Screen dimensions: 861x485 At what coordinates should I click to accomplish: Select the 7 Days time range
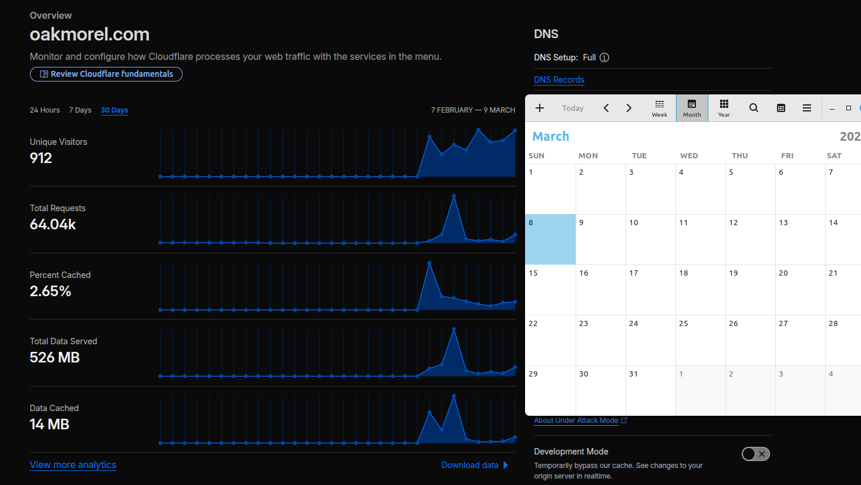(x=80, y=110)
